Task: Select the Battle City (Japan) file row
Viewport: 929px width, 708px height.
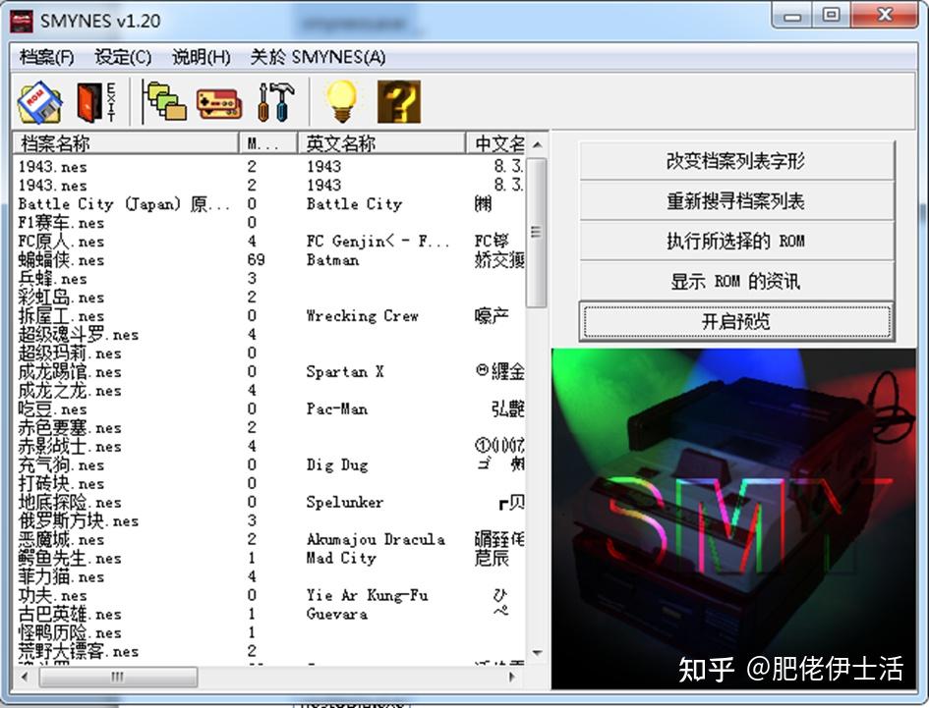Action: point(269,204)
